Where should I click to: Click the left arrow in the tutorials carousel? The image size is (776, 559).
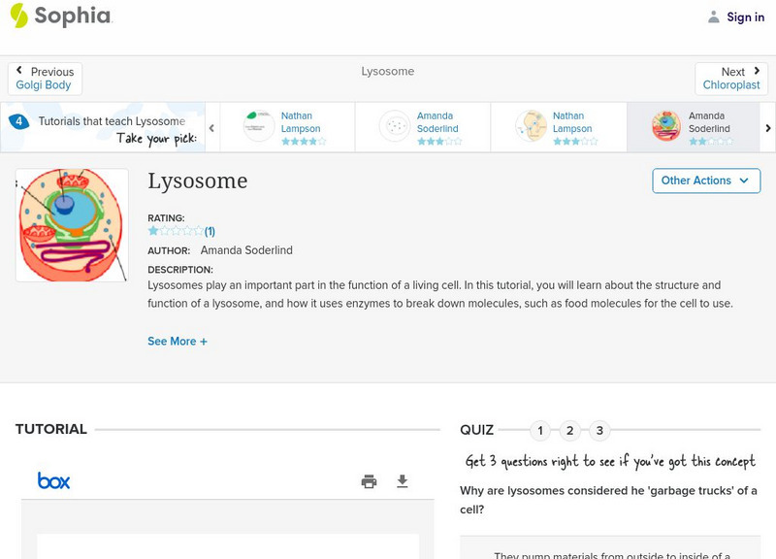(x=210, y=126)
